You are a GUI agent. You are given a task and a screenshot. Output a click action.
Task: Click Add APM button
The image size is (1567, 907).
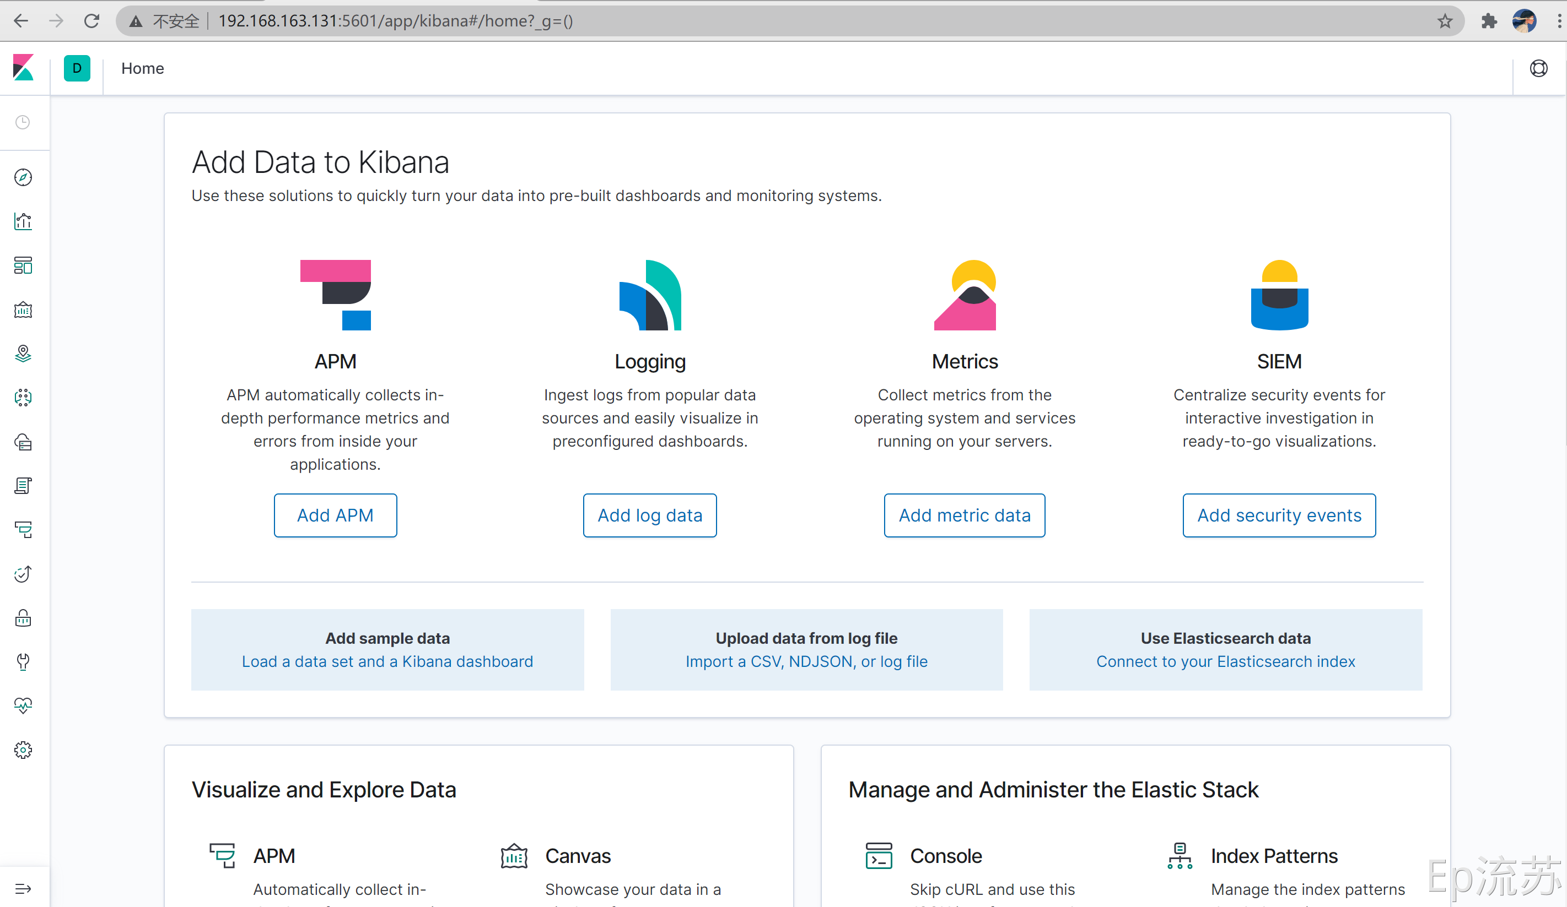(335, 515)
